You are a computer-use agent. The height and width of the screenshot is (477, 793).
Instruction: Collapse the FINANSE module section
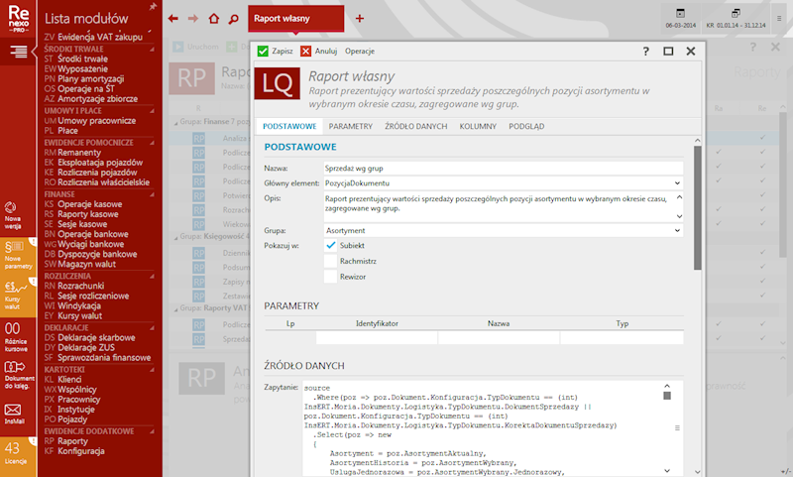(152, 194)
